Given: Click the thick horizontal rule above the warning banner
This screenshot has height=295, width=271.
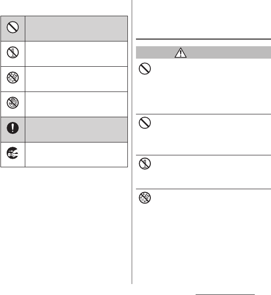Looking at the screenshot, I should 203,39.
